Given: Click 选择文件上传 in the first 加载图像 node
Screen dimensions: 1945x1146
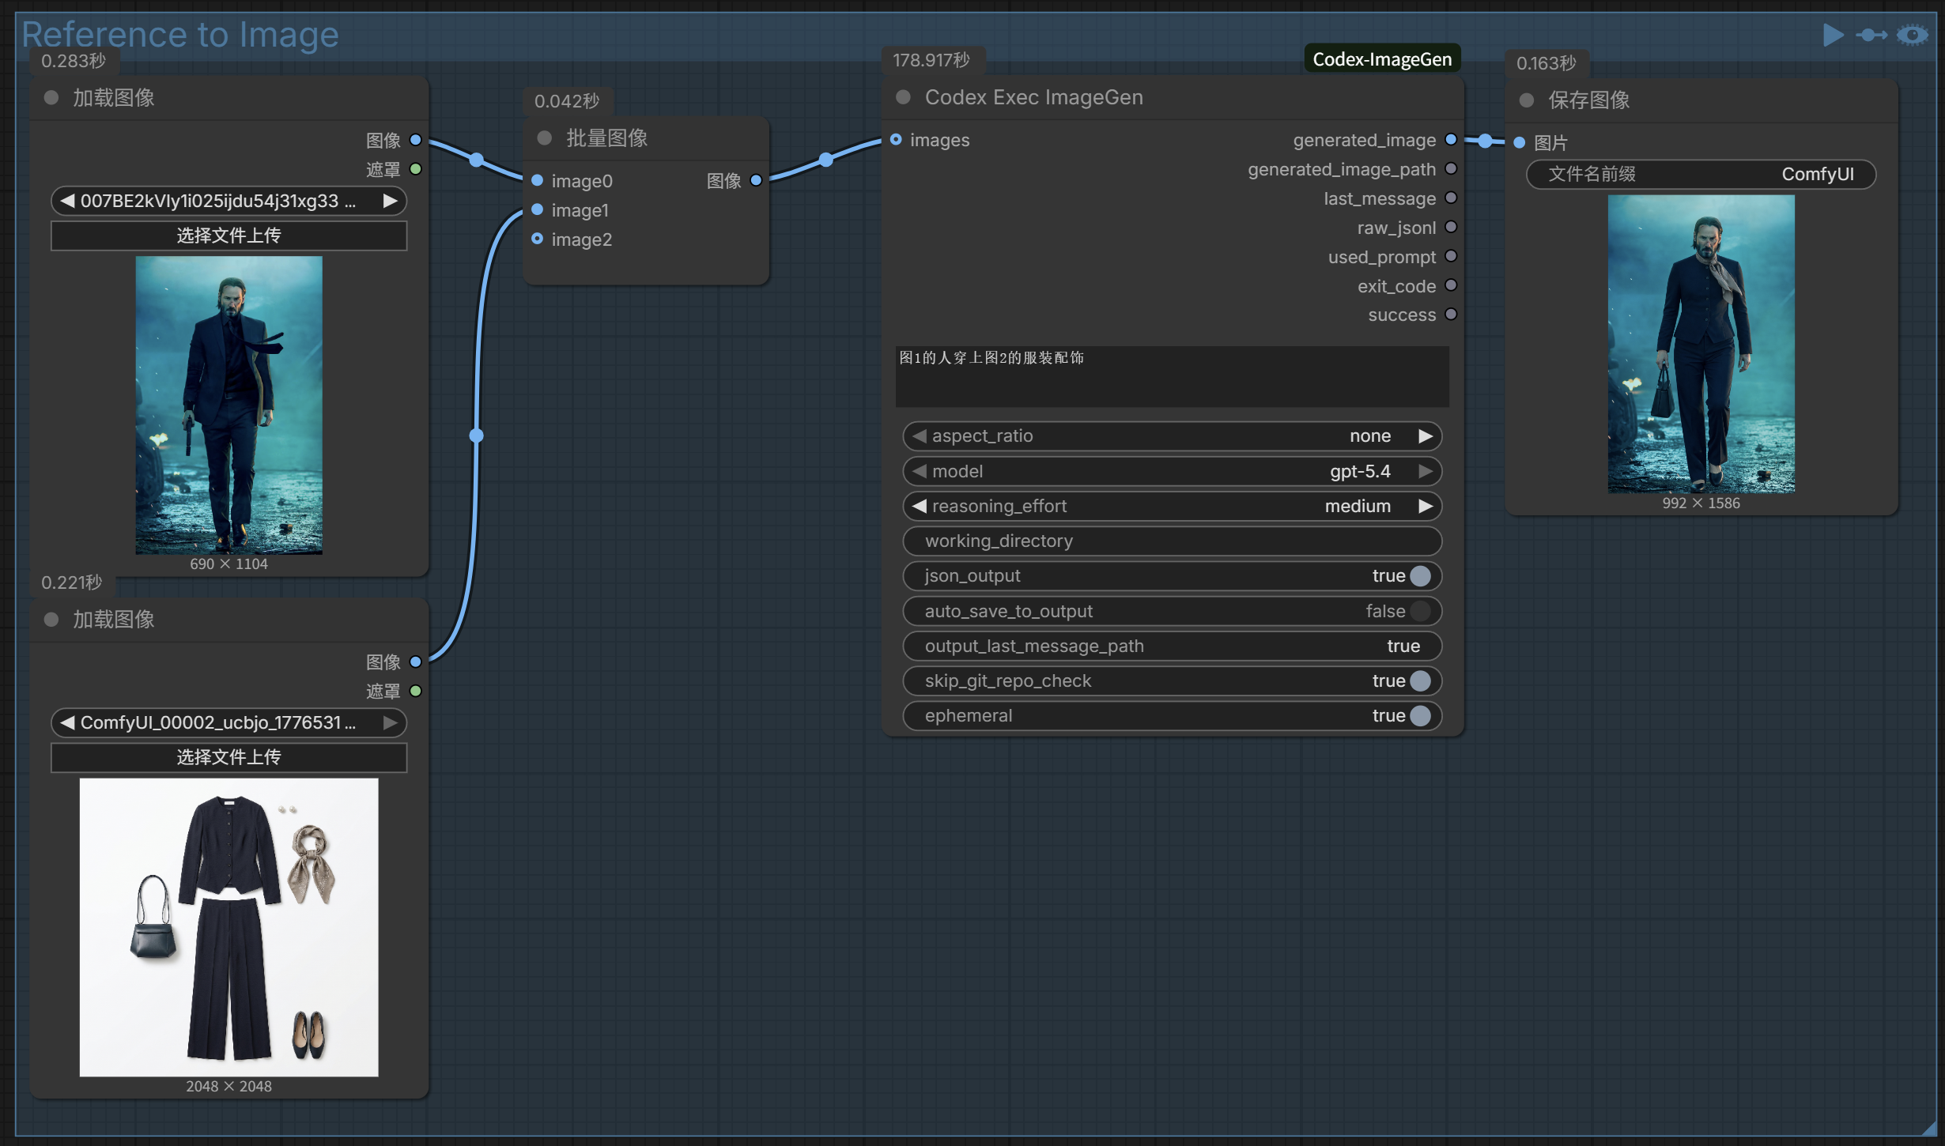Looking at the screenshot, I should coord(229,236).
